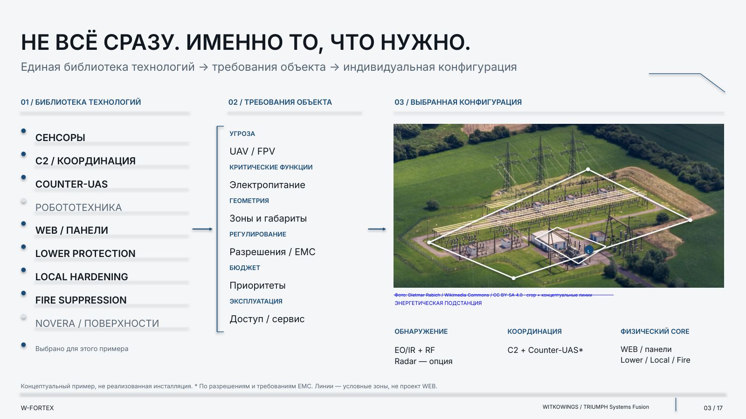Click the greyed NOVERA / ПОВЕРХНОСТИ entry
The image size is (746, 419).
[x=97, y=324]
